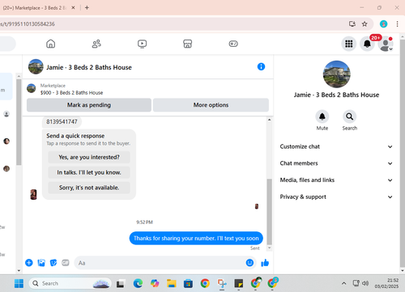Bookmark this page with the star icon
Screen dimensions: 405x292
(x=364, y=24)
